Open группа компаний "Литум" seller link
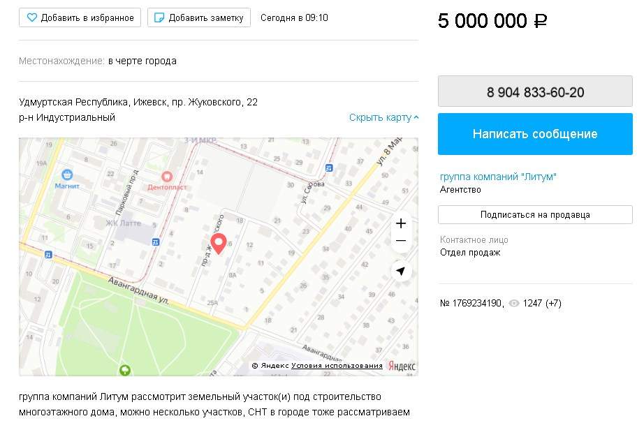This screenshot has height=430, width=637. click(x=498, y=177)
